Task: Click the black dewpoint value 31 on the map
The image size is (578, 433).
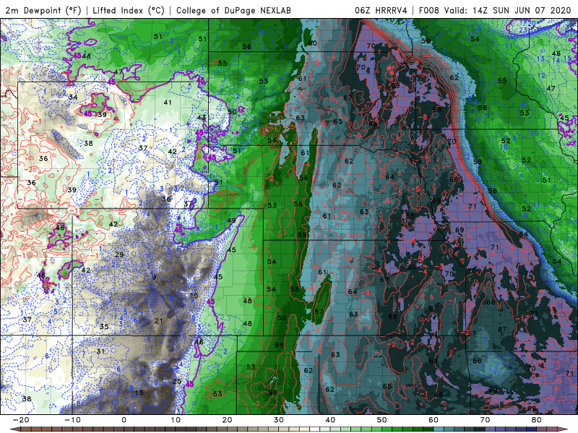Action: [100, 351]
